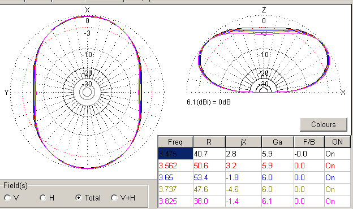
Task: Select the 3.825 frequency cell
Action: pyautogui.click(x=175, y=201)
